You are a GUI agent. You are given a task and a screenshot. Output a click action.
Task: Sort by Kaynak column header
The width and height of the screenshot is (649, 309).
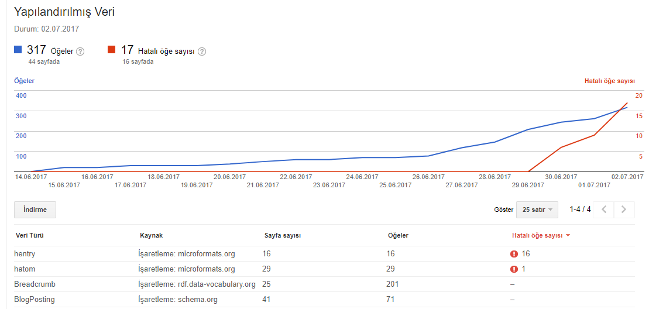pos(152,235)
